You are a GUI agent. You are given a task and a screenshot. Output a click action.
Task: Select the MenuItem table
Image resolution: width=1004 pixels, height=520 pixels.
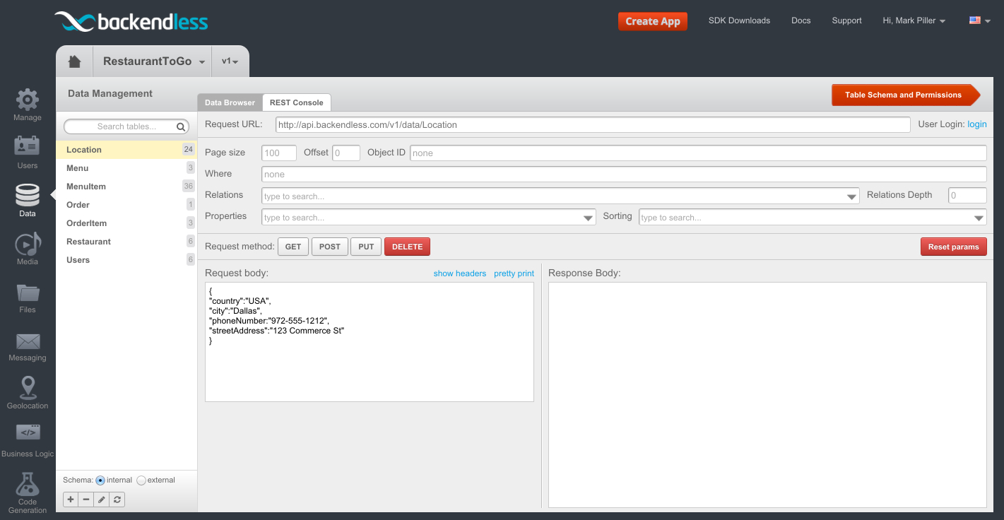point(126,187)
